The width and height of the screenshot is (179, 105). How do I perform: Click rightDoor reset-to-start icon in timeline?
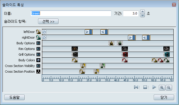(44, 37)
